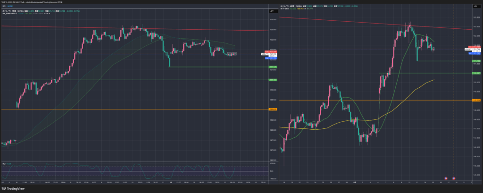Screen dimensions: 483x193
Task: Click the USDJPY price label on left chart axis
Action: point(264,54)
